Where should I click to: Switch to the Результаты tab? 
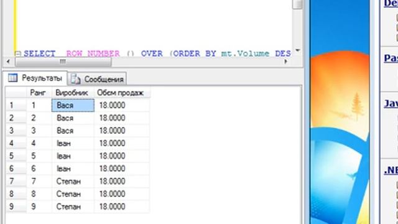pos(35,78)
